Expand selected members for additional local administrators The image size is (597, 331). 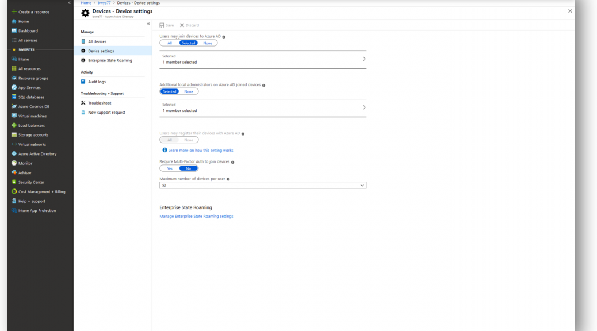coord(263,107)
